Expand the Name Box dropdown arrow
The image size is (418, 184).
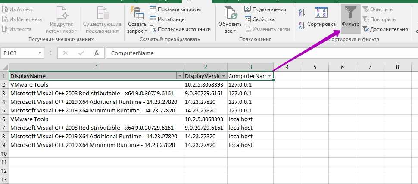[x=40, y=53]
